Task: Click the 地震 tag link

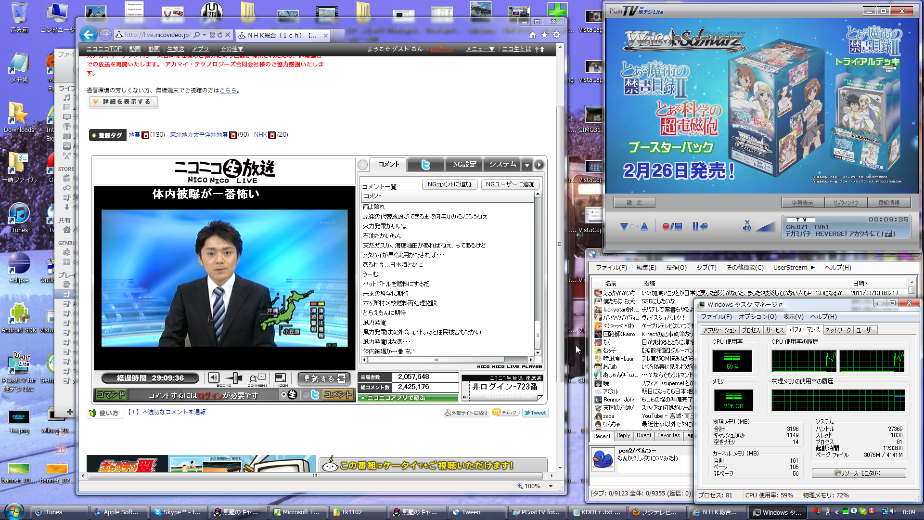Action: pos(134,135)
